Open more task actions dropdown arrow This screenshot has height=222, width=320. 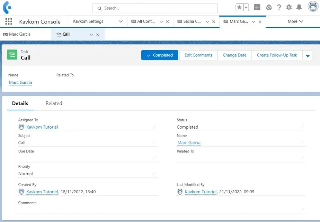coord(307,55)
